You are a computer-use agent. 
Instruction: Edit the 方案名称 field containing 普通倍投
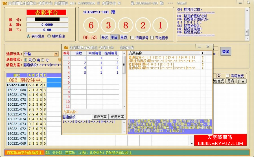click(77, 117)
